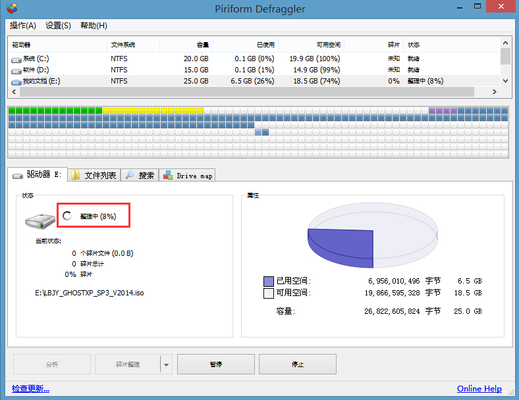This screenshot has height=400, width=519.
Task: Click 6.5 GB (26%) used cell for E:
Action: (252, 82)
